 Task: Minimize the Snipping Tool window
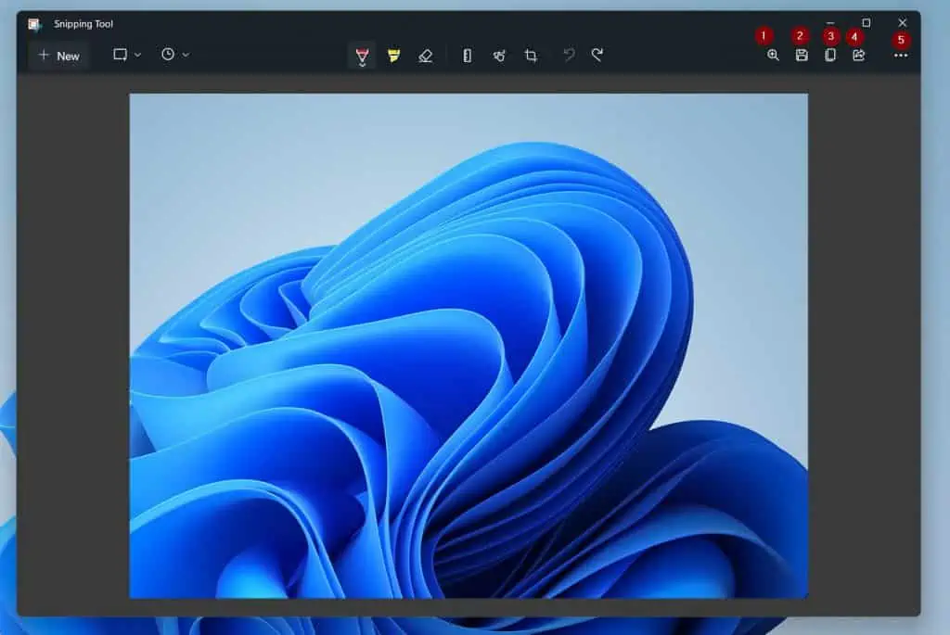click(830, 23)
